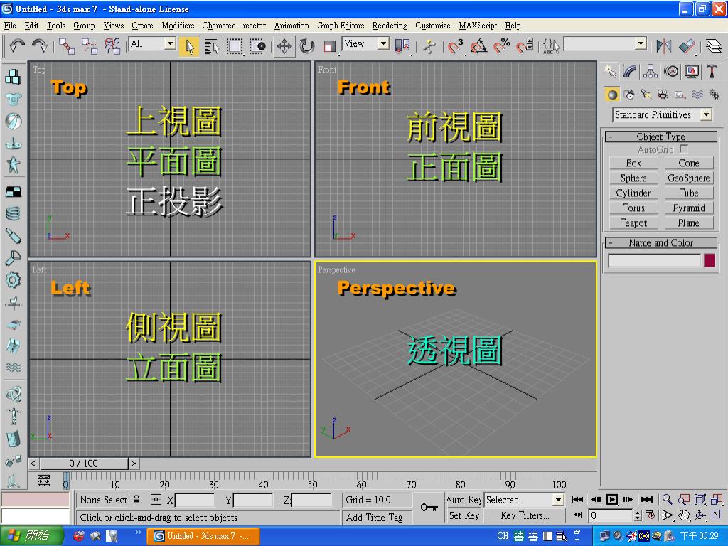Open the Graph Editors menu
This screenshot has height=546, width=728.
(341, 26)
